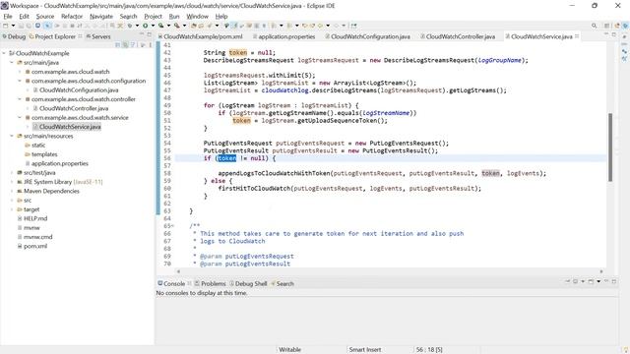The width and height of the screenshot is (630, 354).
Task: Collapse the src/main/java folder
Action: pos(12,62)
